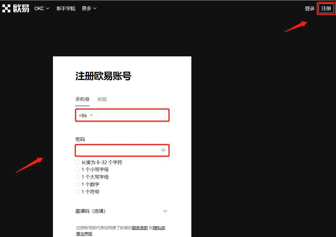
Task: Open the 隐私政策与声明 privacy policy link
Action: point(159,228)
